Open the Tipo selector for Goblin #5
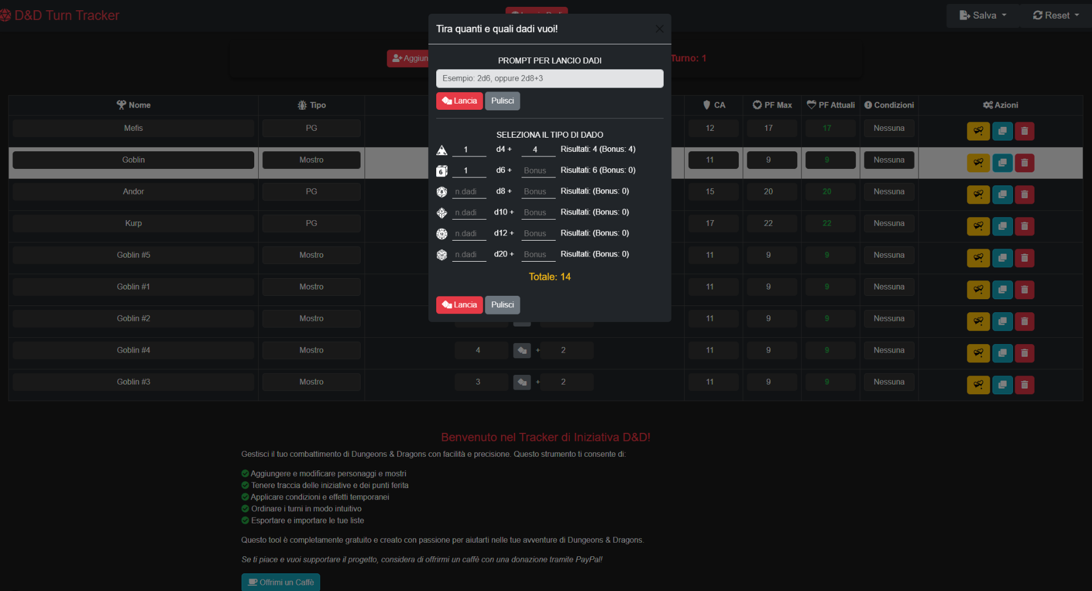Viewport: 1092px width, 591px height. tap(311, 255)
